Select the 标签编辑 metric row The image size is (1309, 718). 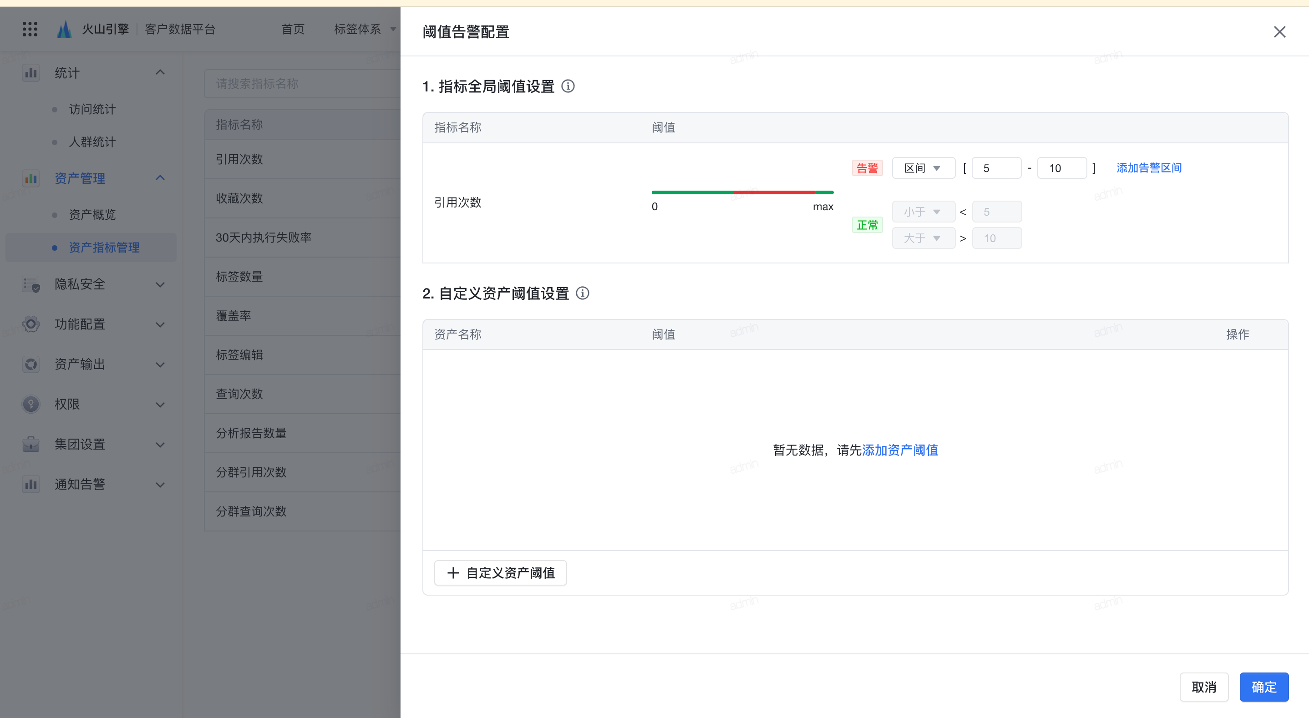tap(302, 355)
